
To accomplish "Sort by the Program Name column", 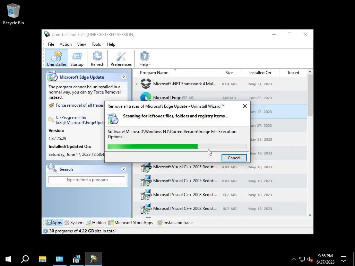I will coord(175,73).
